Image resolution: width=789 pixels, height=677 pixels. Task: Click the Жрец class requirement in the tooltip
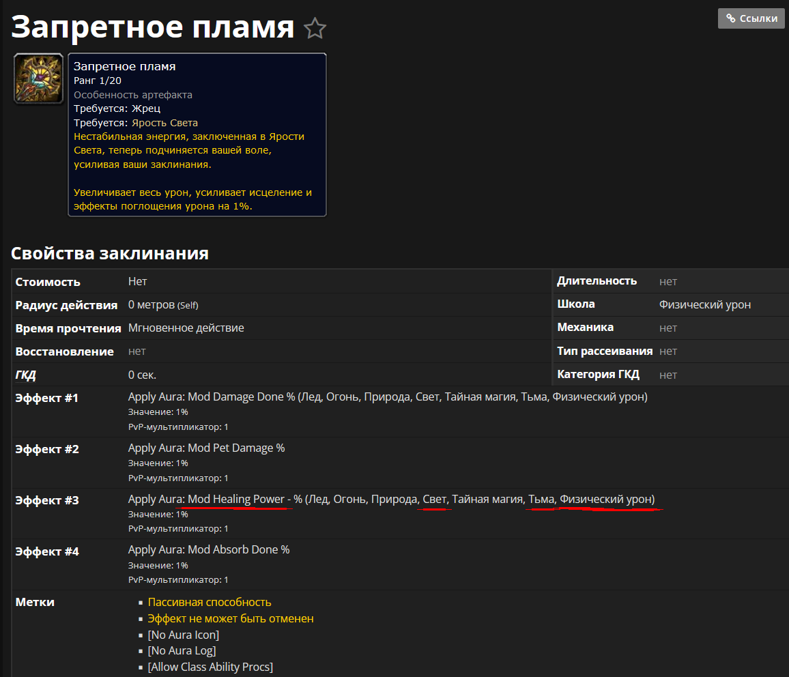(146, 109)
